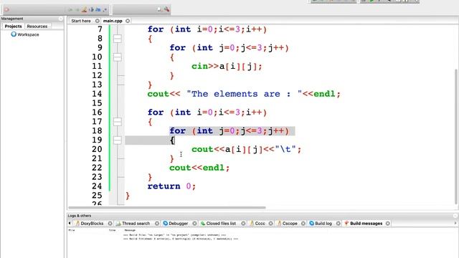
Task: Click the for loop on line 7
Action: 207,29
